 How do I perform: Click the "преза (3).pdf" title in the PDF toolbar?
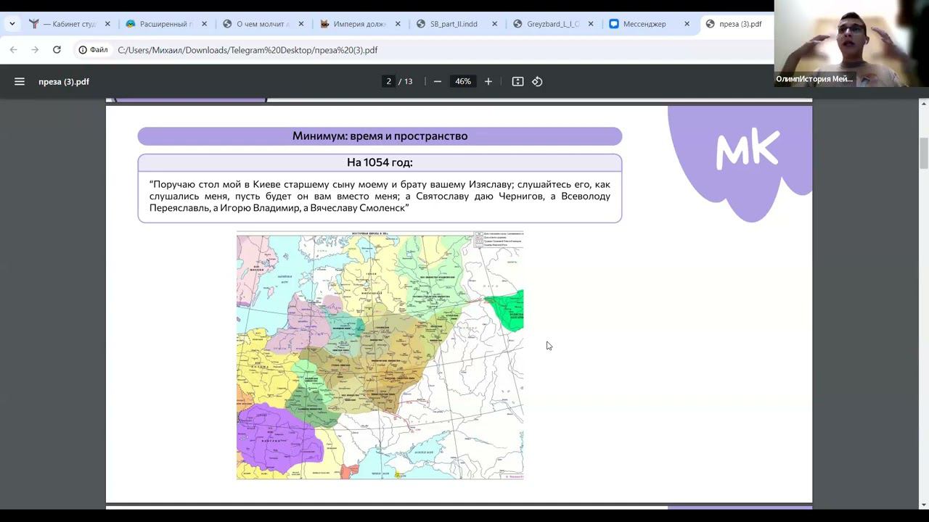coord(64,82)
